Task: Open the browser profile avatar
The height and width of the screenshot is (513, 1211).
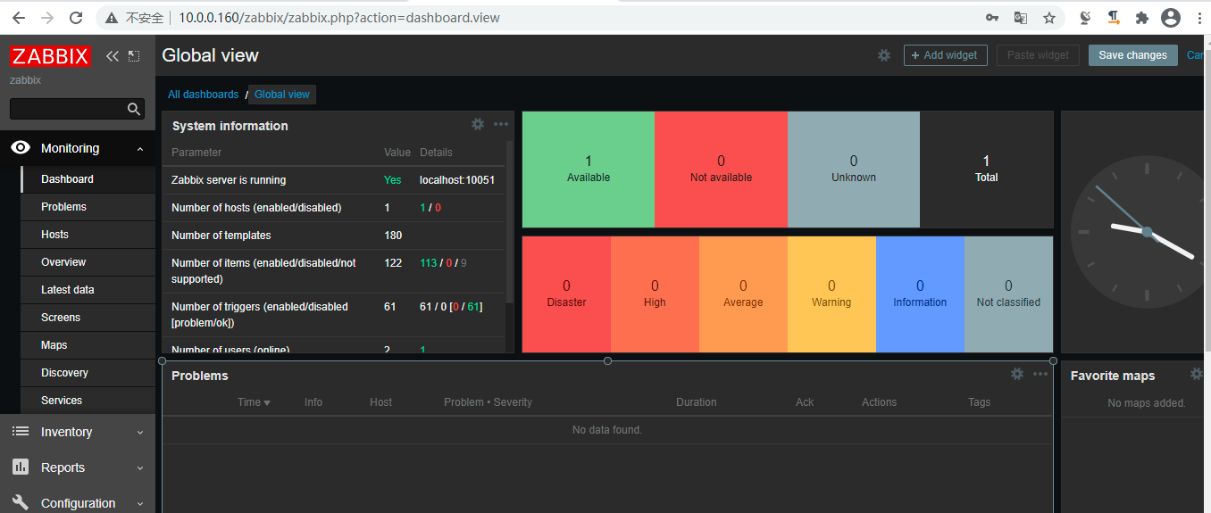Action: pos(1171,17)
